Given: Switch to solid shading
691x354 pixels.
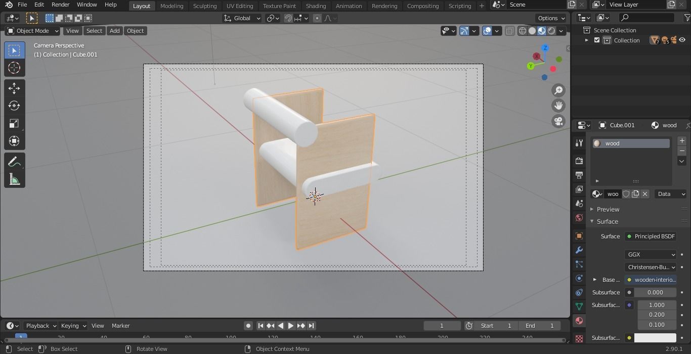Looking at the screenshot, I should (x=532, y=31).
